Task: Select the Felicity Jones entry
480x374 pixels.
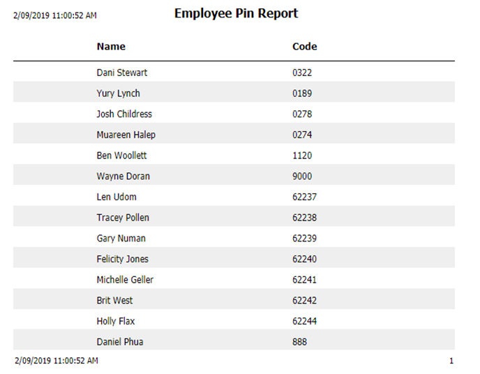Action: click(x=122, y=259)
